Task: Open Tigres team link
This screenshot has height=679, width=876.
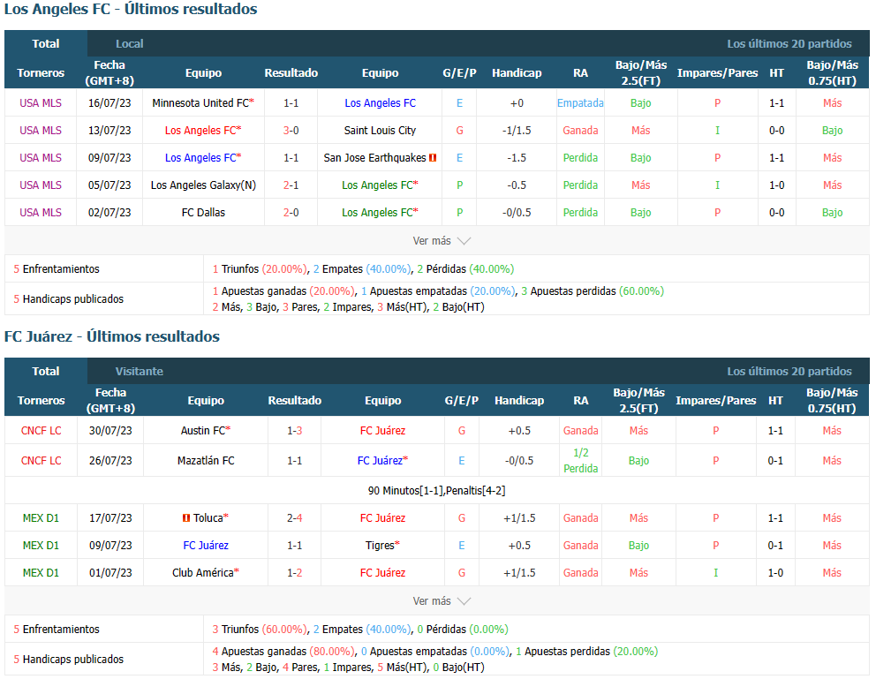Action: pyautogui.click(x=380, y=545)
